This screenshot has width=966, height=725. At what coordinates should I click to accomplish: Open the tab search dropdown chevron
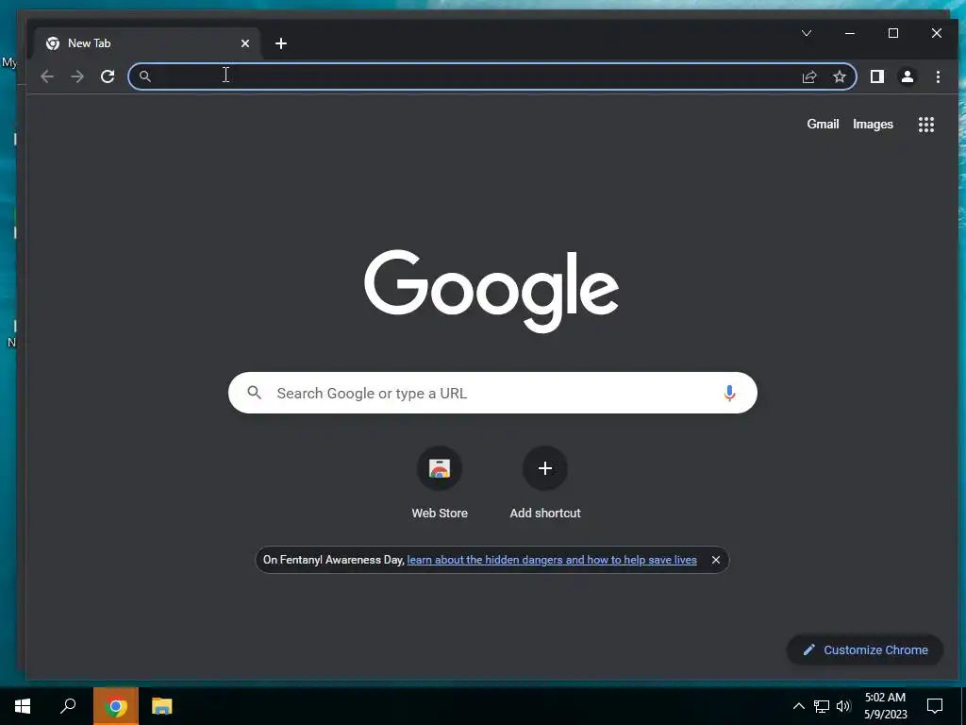pyautogui.click(x=807, y=33)
